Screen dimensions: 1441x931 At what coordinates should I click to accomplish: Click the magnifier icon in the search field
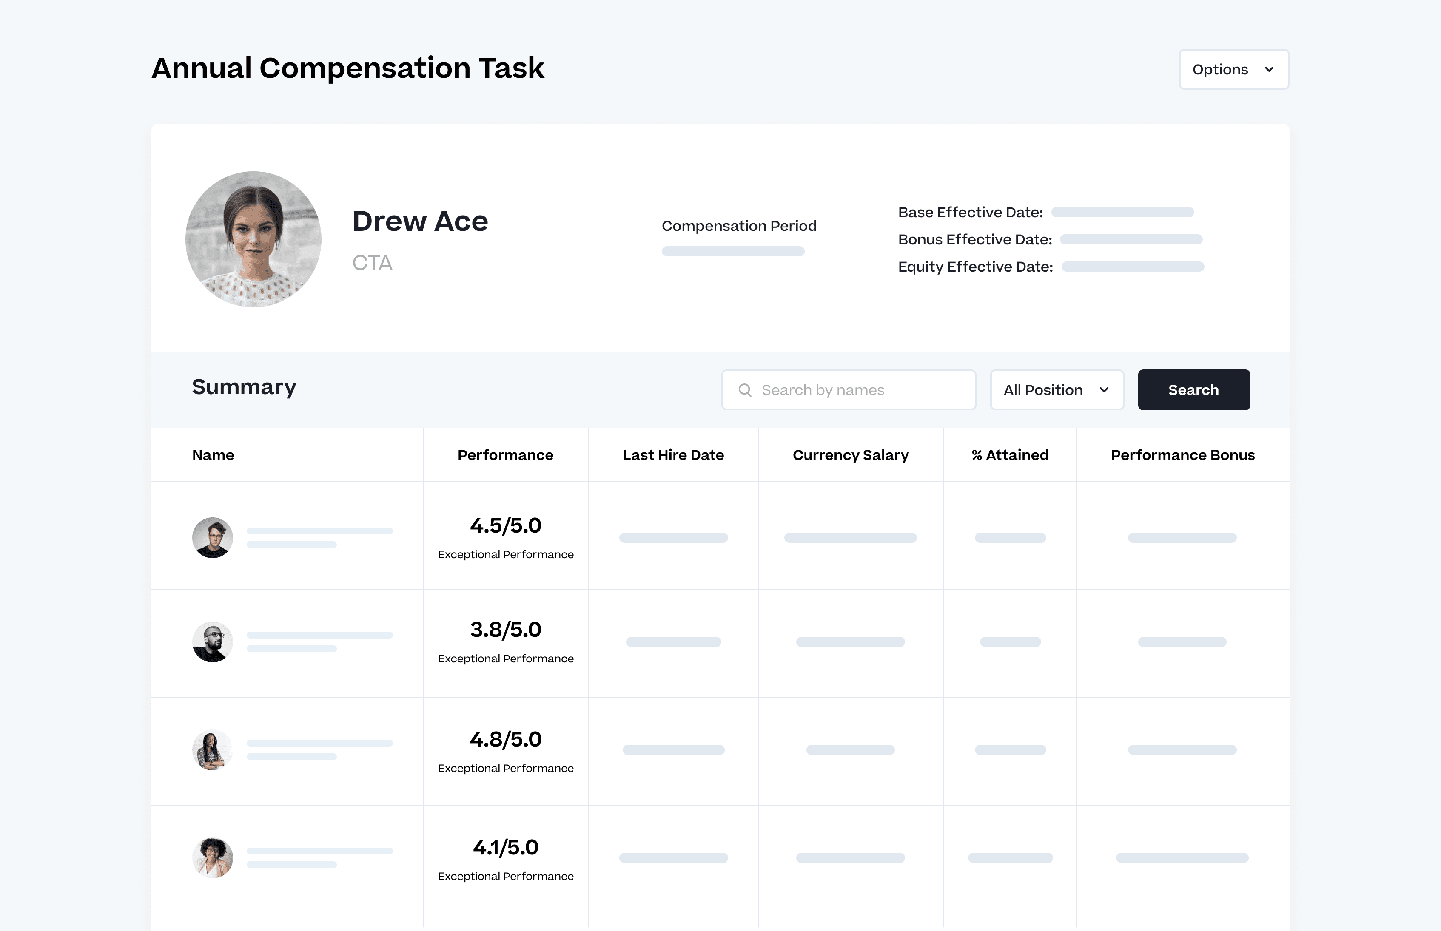tap(746, 389)
